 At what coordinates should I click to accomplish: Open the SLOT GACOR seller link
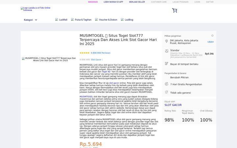pos(173,105)
